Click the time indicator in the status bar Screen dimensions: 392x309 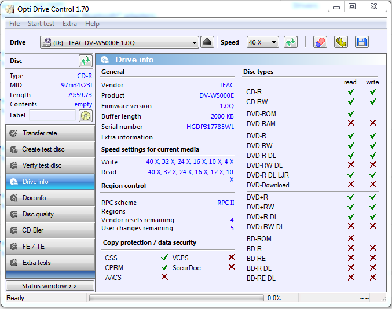coord(365,298)
